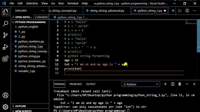Viewport: 200px width, 112px height.
Task: Click the 2 UNSAVED badge
Action: click(41, 17)
